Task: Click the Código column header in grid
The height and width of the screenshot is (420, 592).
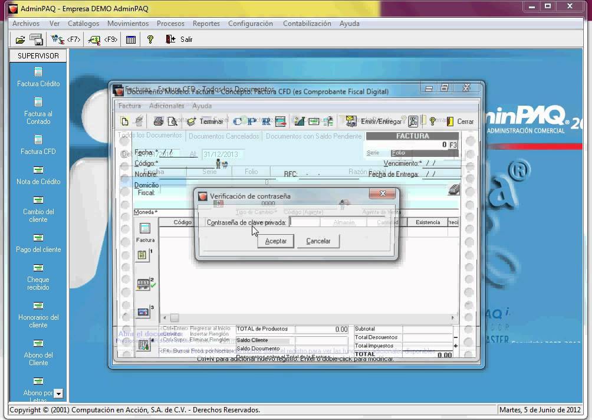Action: point(183,222)
